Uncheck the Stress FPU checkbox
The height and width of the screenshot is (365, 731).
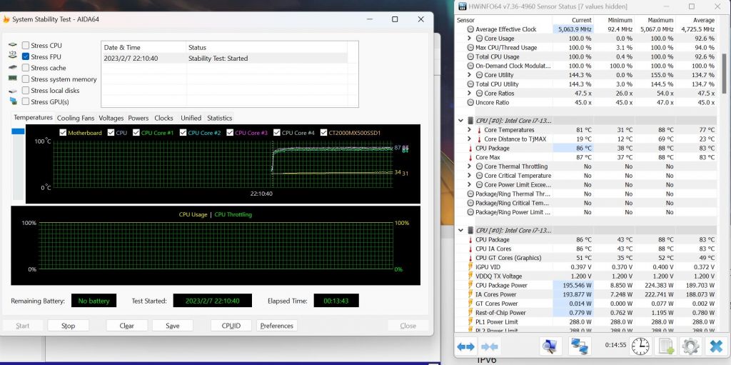[x=26, y=56]
